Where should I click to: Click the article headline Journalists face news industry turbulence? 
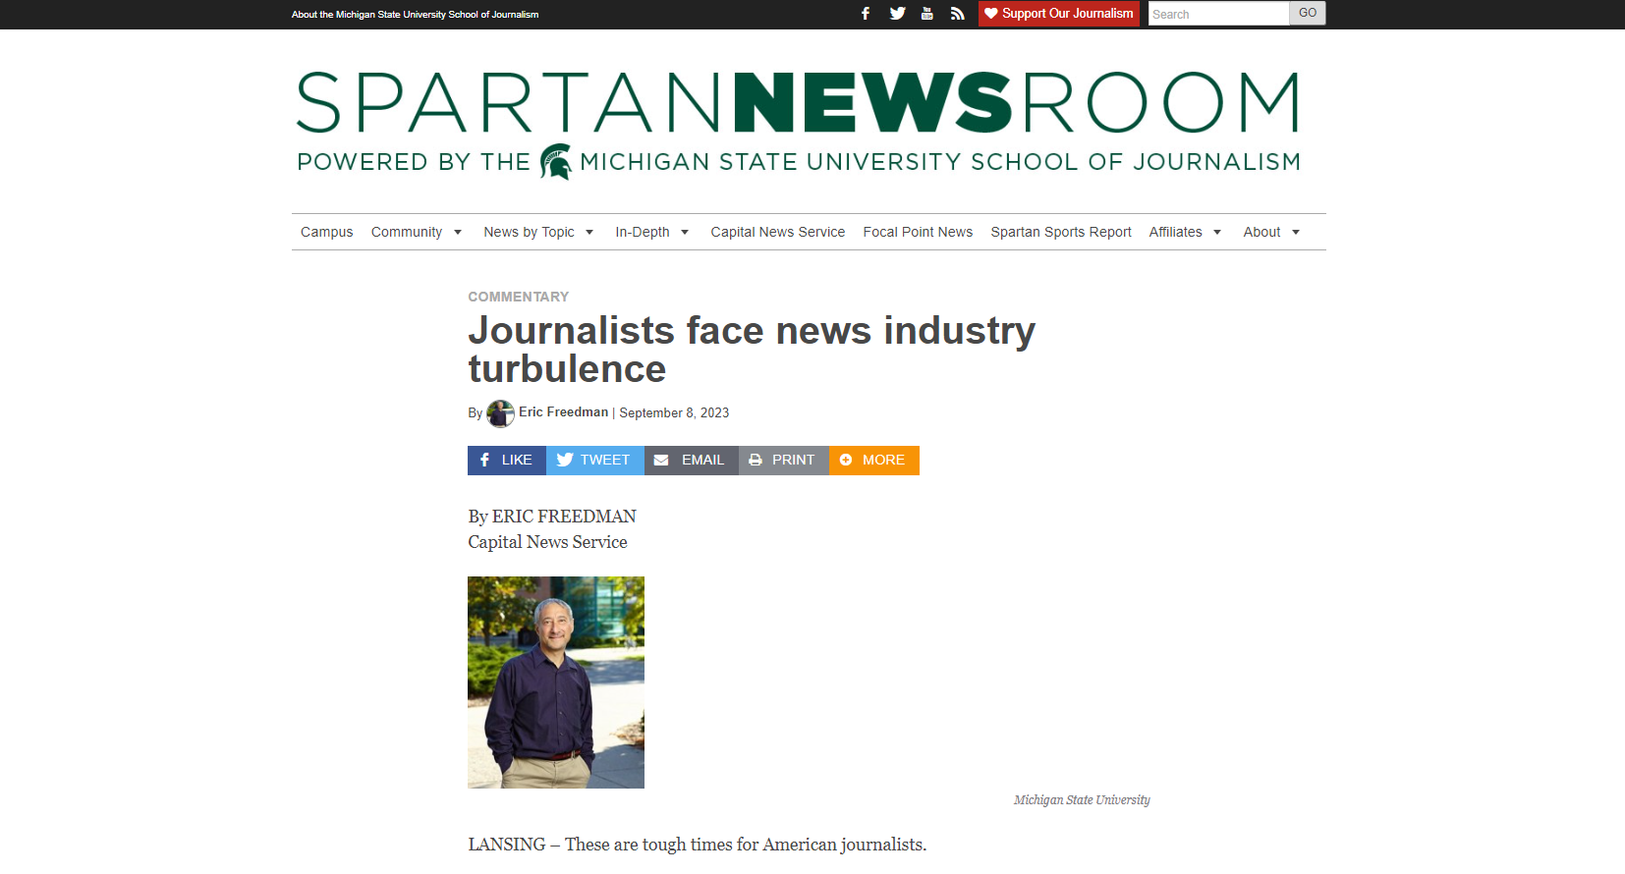pyautogui.click(x=752, y=350)
